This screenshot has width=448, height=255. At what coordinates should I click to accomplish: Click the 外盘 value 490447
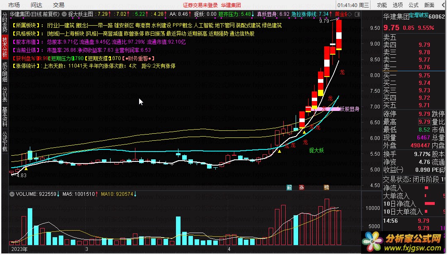click(x=420, y=145)
